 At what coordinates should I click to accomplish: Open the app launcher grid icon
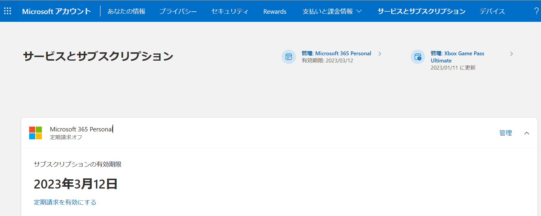[7, 11]
